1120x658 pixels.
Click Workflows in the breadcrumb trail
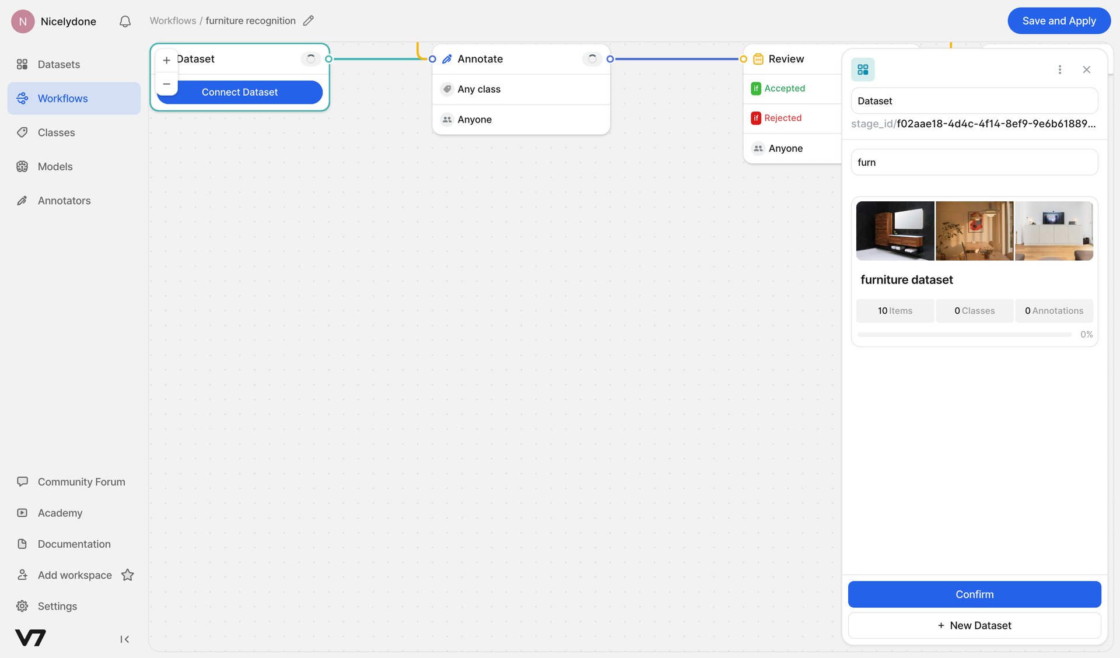click(x=173, y=20)
